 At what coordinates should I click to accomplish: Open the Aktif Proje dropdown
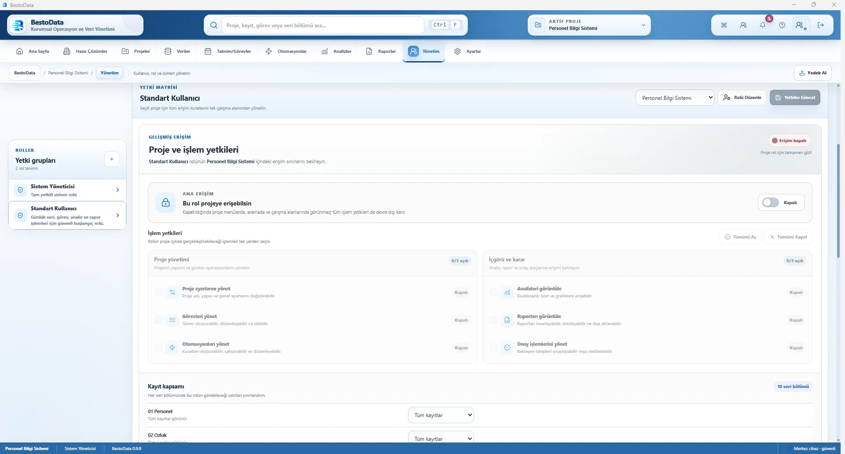click(589, 25)
